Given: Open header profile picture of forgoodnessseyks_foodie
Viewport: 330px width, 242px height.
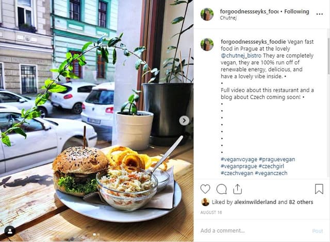Looking at the screenshot, I should (207, 14).
